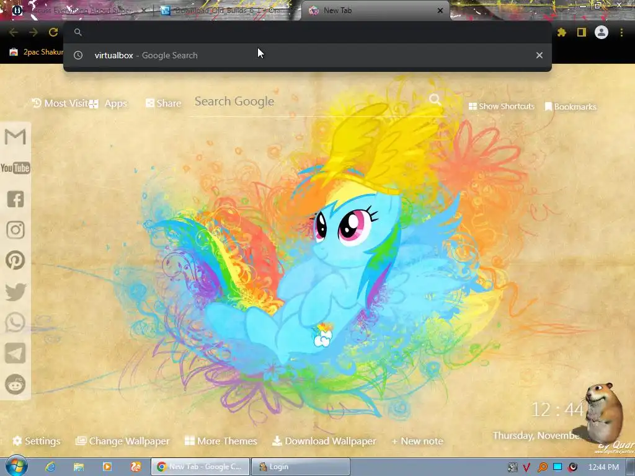Select the New Tab browser tab
Image resolution: width=635 pixels, height=476 pixels.
375,11
